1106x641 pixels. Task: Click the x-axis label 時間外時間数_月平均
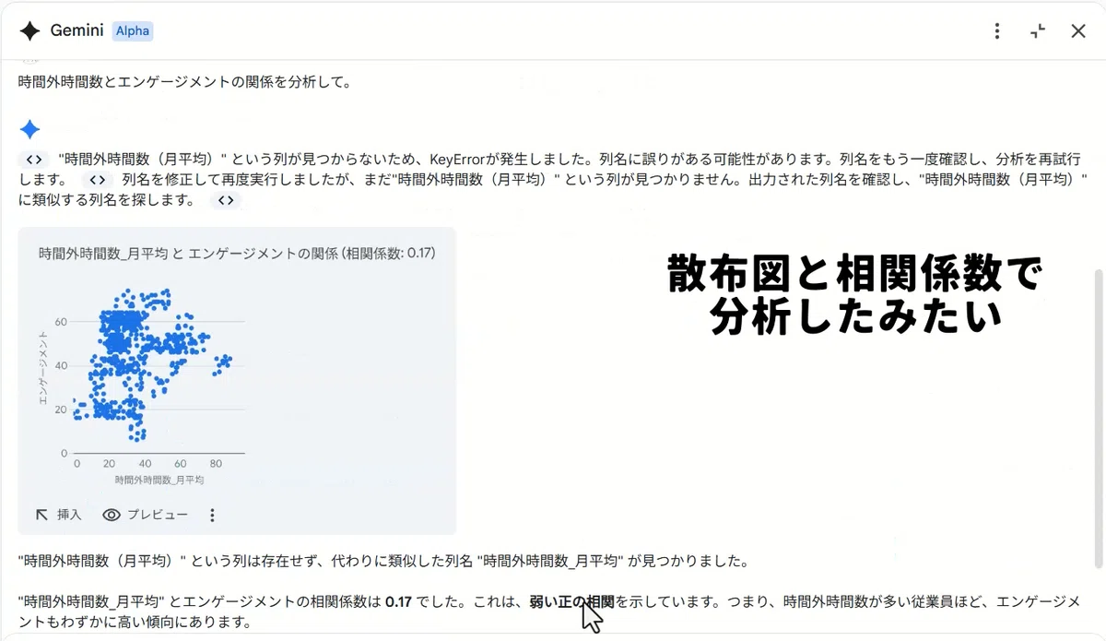click(159, 481)
